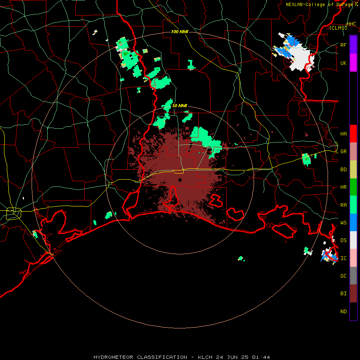Click the RA legend label
The image size is (360, 360).
pos(343,205)
